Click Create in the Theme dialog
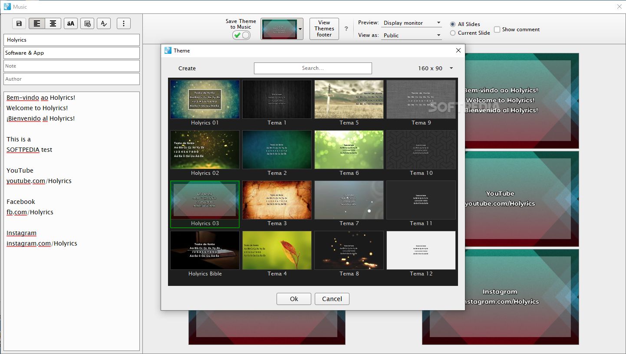This screenshot has height=354, width=626. (x=187, y=68)
